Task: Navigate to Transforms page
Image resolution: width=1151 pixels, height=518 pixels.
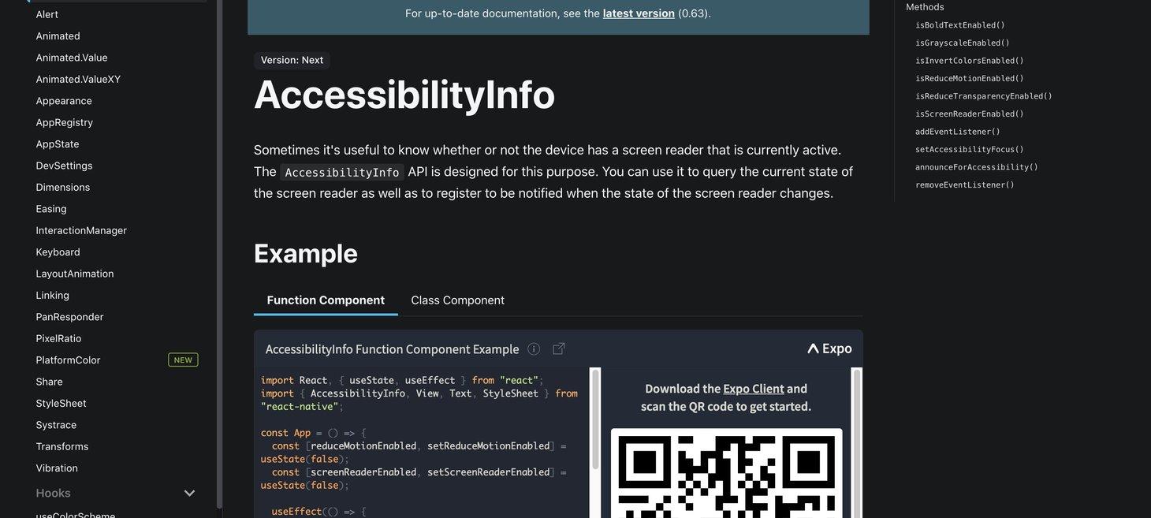Action: pos(62,446)
